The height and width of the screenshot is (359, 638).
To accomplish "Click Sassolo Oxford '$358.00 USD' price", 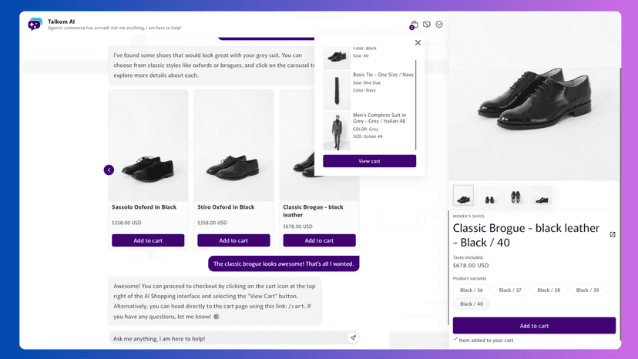I will [126, 223].
